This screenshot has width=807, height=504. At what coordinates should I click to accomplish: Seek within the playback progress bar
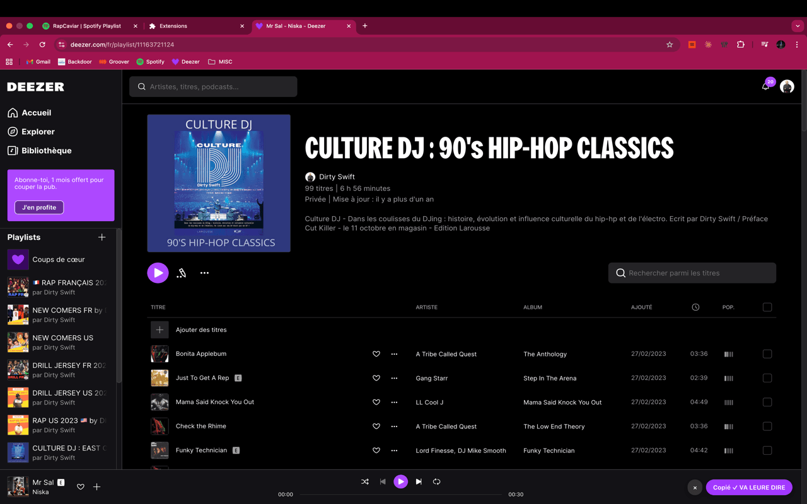[x=401, y=495]
